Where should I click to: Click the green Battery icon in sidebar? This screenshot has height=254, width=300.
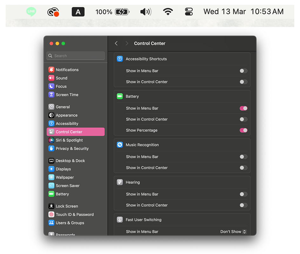coord(51,194)
